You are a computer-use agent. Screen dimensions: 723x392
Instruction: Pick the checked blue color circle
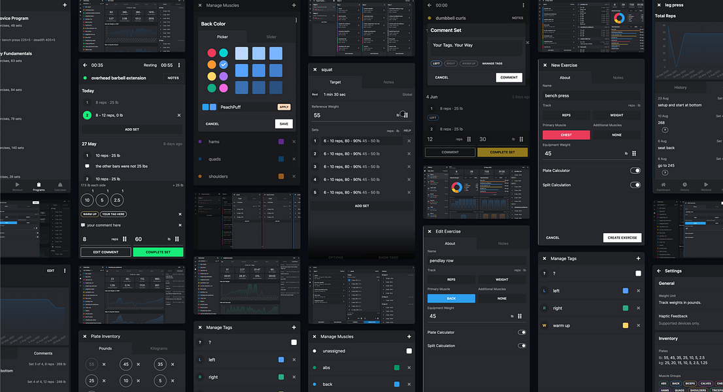point(224,65)
